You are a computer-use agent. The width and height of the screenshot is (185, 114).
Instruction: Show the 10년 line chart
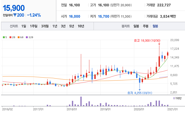(x=81, y=26)
